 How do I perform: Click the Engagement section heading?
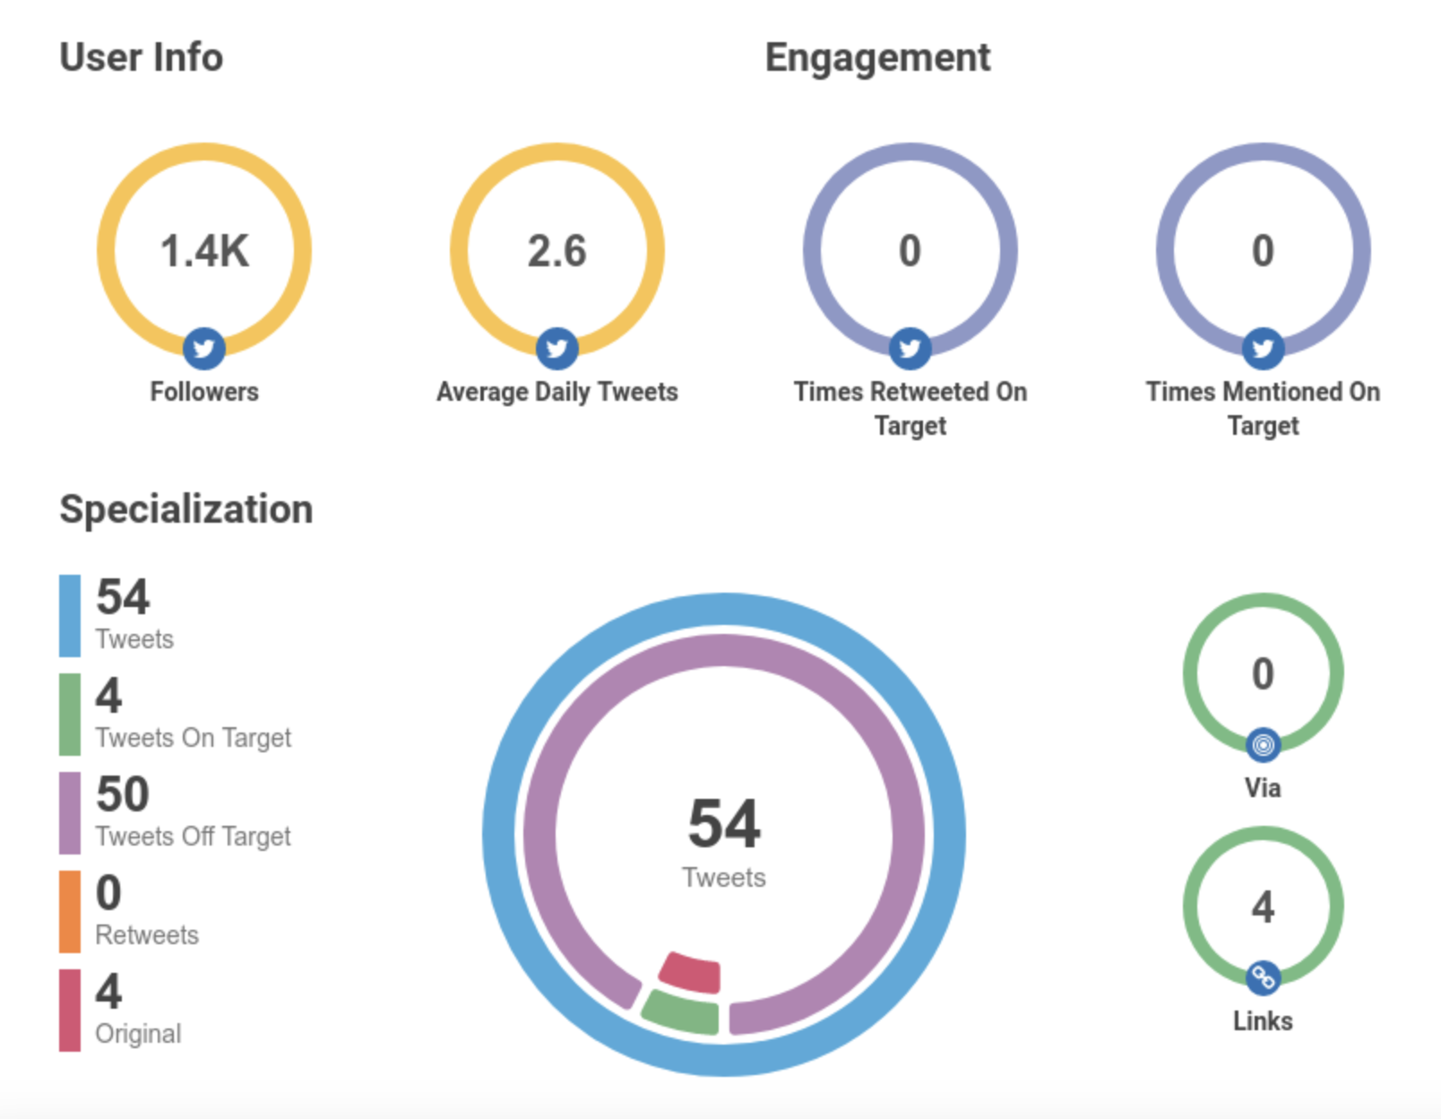[877, 57]
